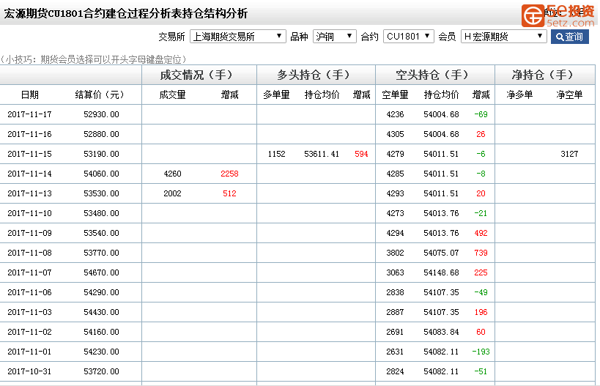This screenshot has height=386, width=600.
Task: Select date cell 2017-11-03
Action: pyautogui.click(x=29, y=312)
